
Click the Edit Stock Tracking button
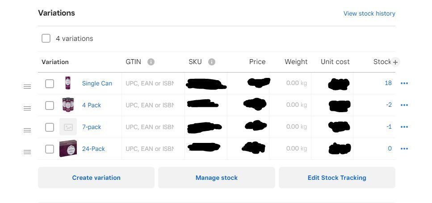pos(337,178)
